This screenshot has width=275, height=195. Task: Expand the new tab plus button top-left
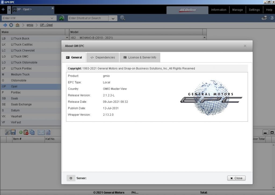(3, 9)
